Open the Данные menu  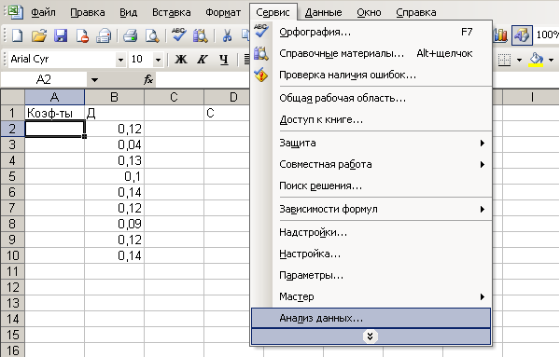pyautogui.click(x=324, y=12)
